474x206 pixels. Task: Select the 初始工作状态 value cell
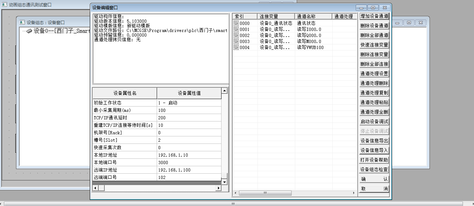[x=189, y=103]
